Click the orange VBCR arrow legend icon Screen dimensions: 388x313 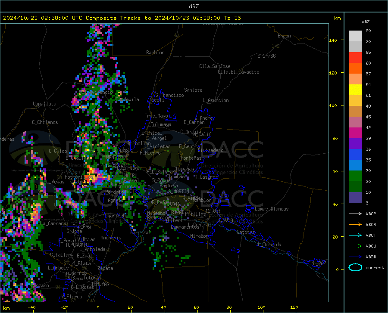point(355,225)
